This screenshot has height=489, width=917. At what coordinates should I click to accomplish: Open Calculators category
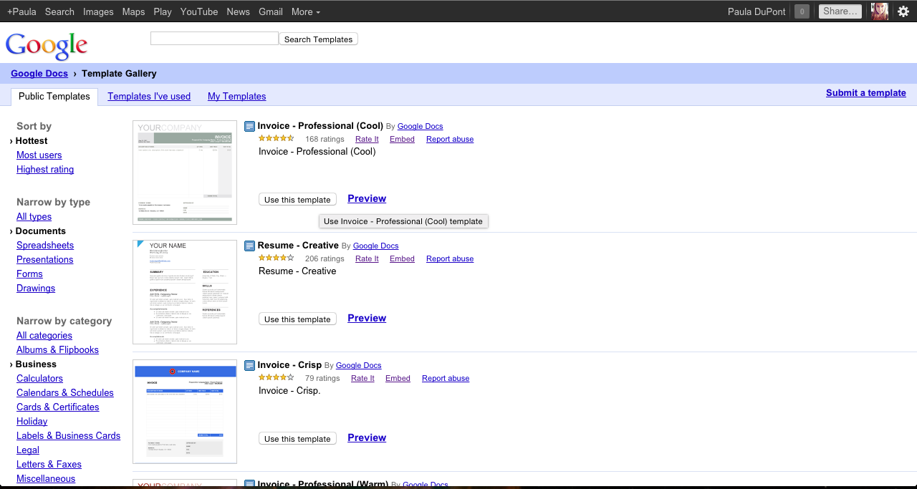point(40,379)
